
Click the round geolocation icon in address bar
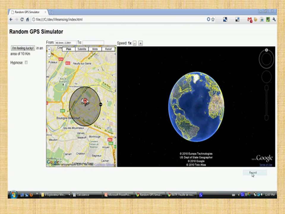click(x=208, y=19)
